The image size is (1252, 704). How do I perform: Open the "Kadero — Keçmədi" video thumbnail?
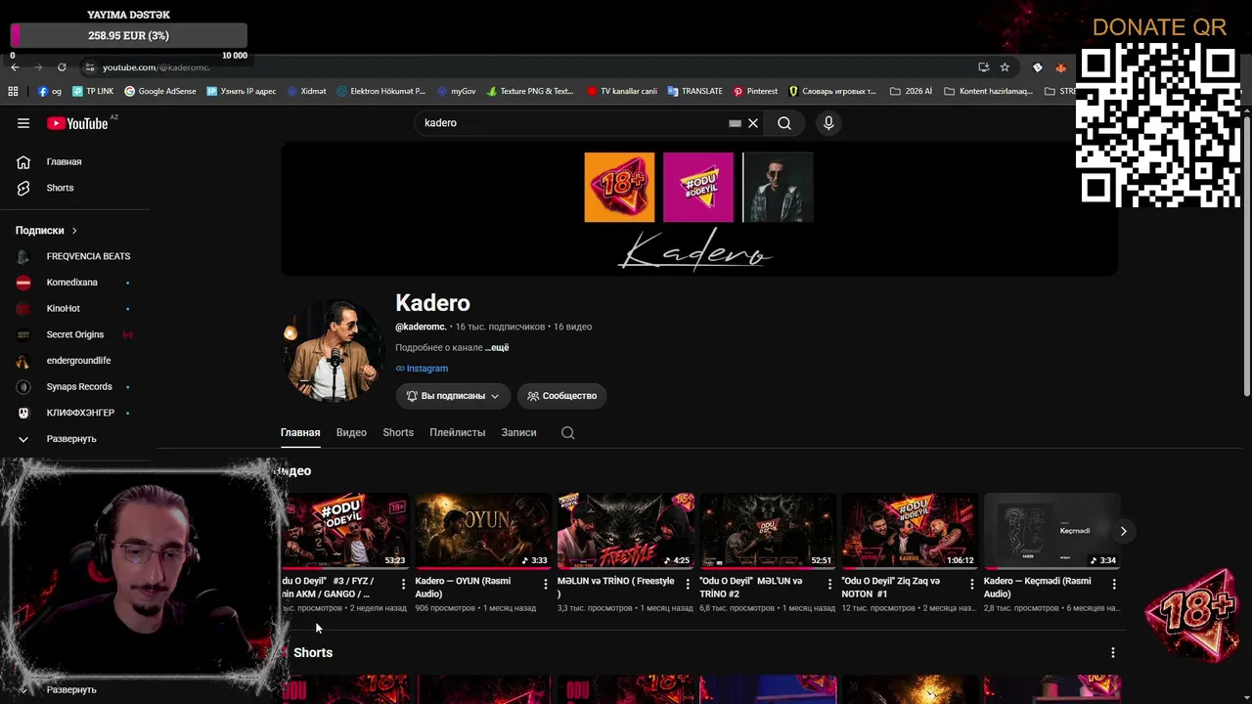click(1051, 531)
